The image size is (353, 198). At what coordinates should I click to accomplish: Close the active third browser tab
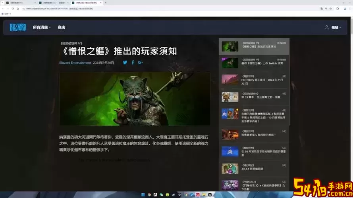tap(100, 3)
